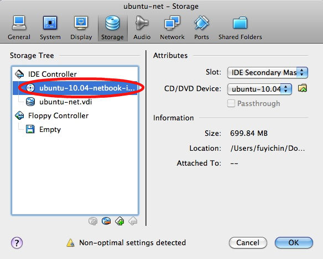Select the Empty floppy drive entry

click(x=75, y=129)
